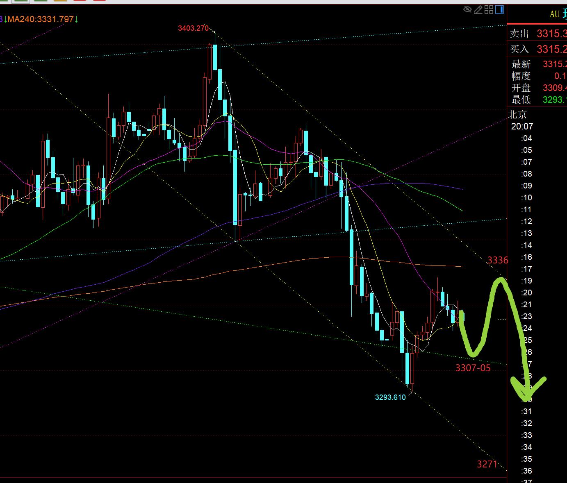Click the MA240:3331.797 indicator label
This screenshot has height=483, width=567.
(40, 19)
